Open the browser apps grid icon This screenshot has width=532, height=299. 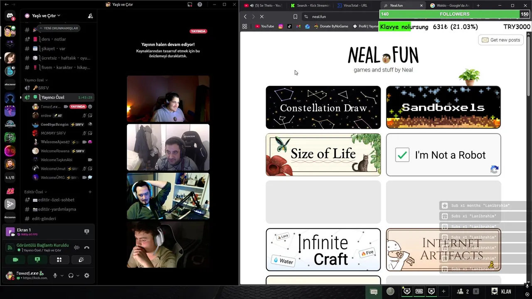click(245, 26)
